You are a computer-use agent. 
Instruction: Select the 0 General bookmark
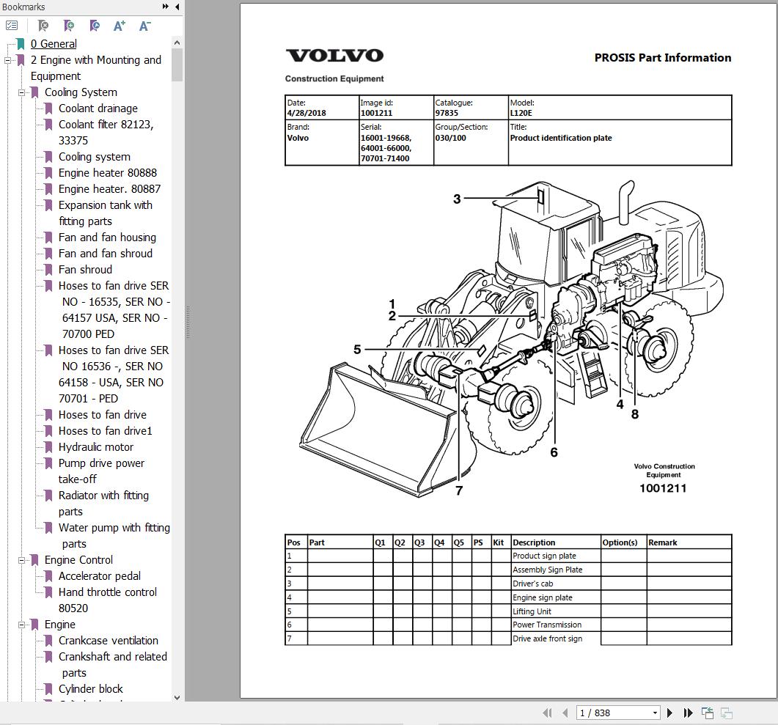54,44
